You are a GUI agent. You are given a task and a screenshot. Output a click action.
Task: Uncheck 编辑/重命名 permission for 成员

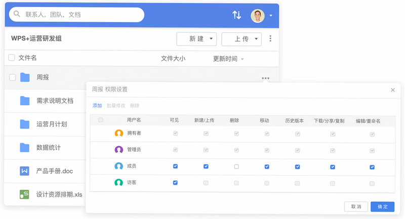(x=372, y=167)
